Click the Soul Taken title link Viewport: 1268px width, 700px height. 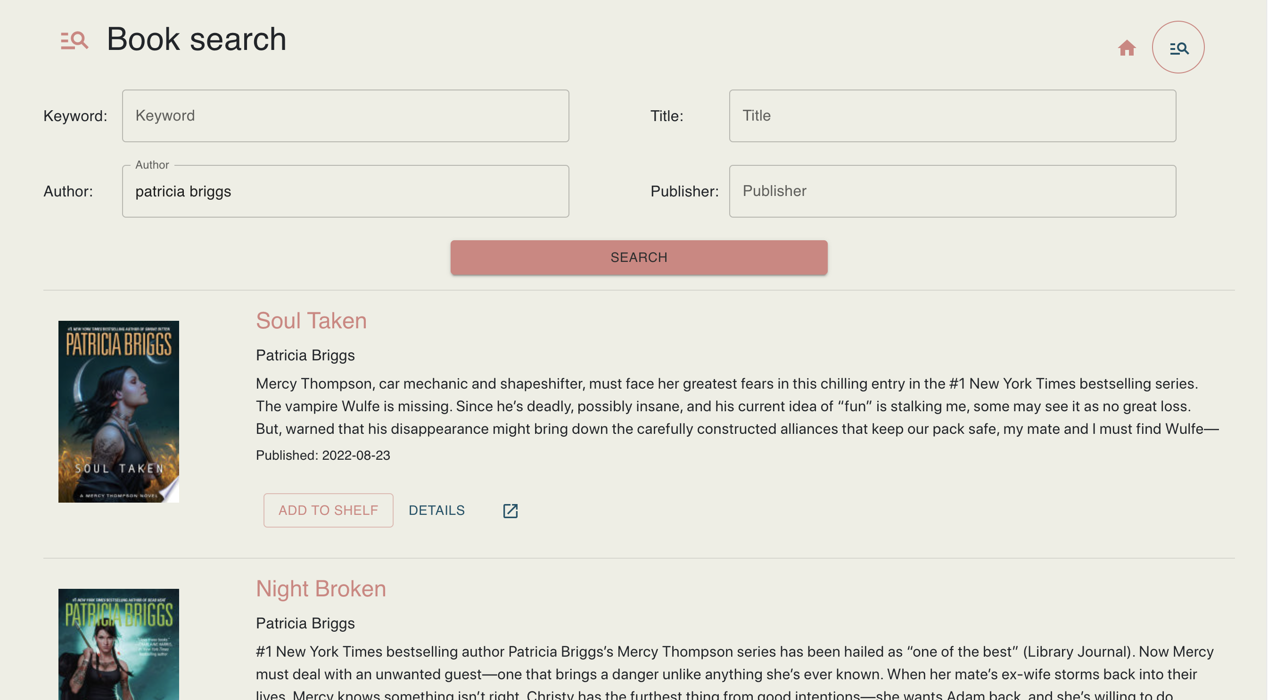[311, 321]
